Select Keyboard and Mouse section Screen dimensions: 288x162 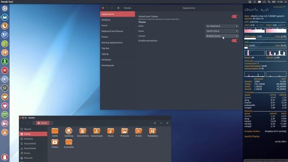coord(117,31)
